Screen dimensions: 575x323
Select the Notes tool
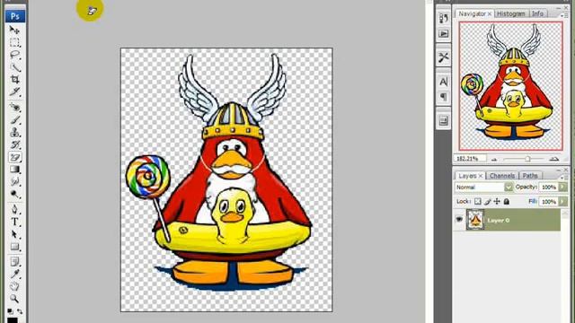click(14, 262)
